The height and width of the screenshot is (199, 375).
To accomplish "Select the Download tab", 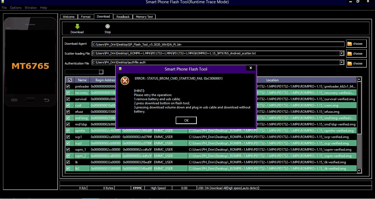I will coord(103,16).
